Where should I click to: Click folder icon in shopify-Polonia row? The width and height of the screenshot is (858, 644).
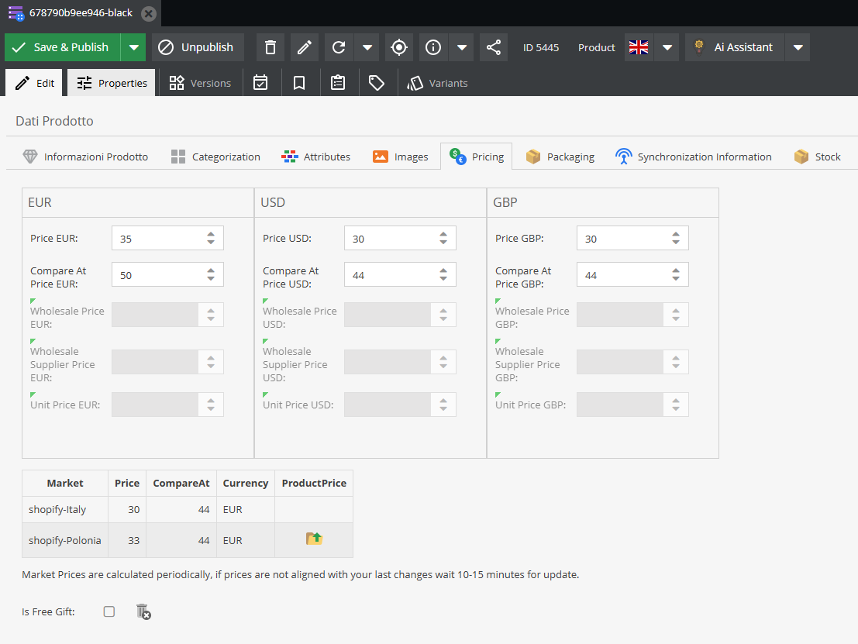314,539
